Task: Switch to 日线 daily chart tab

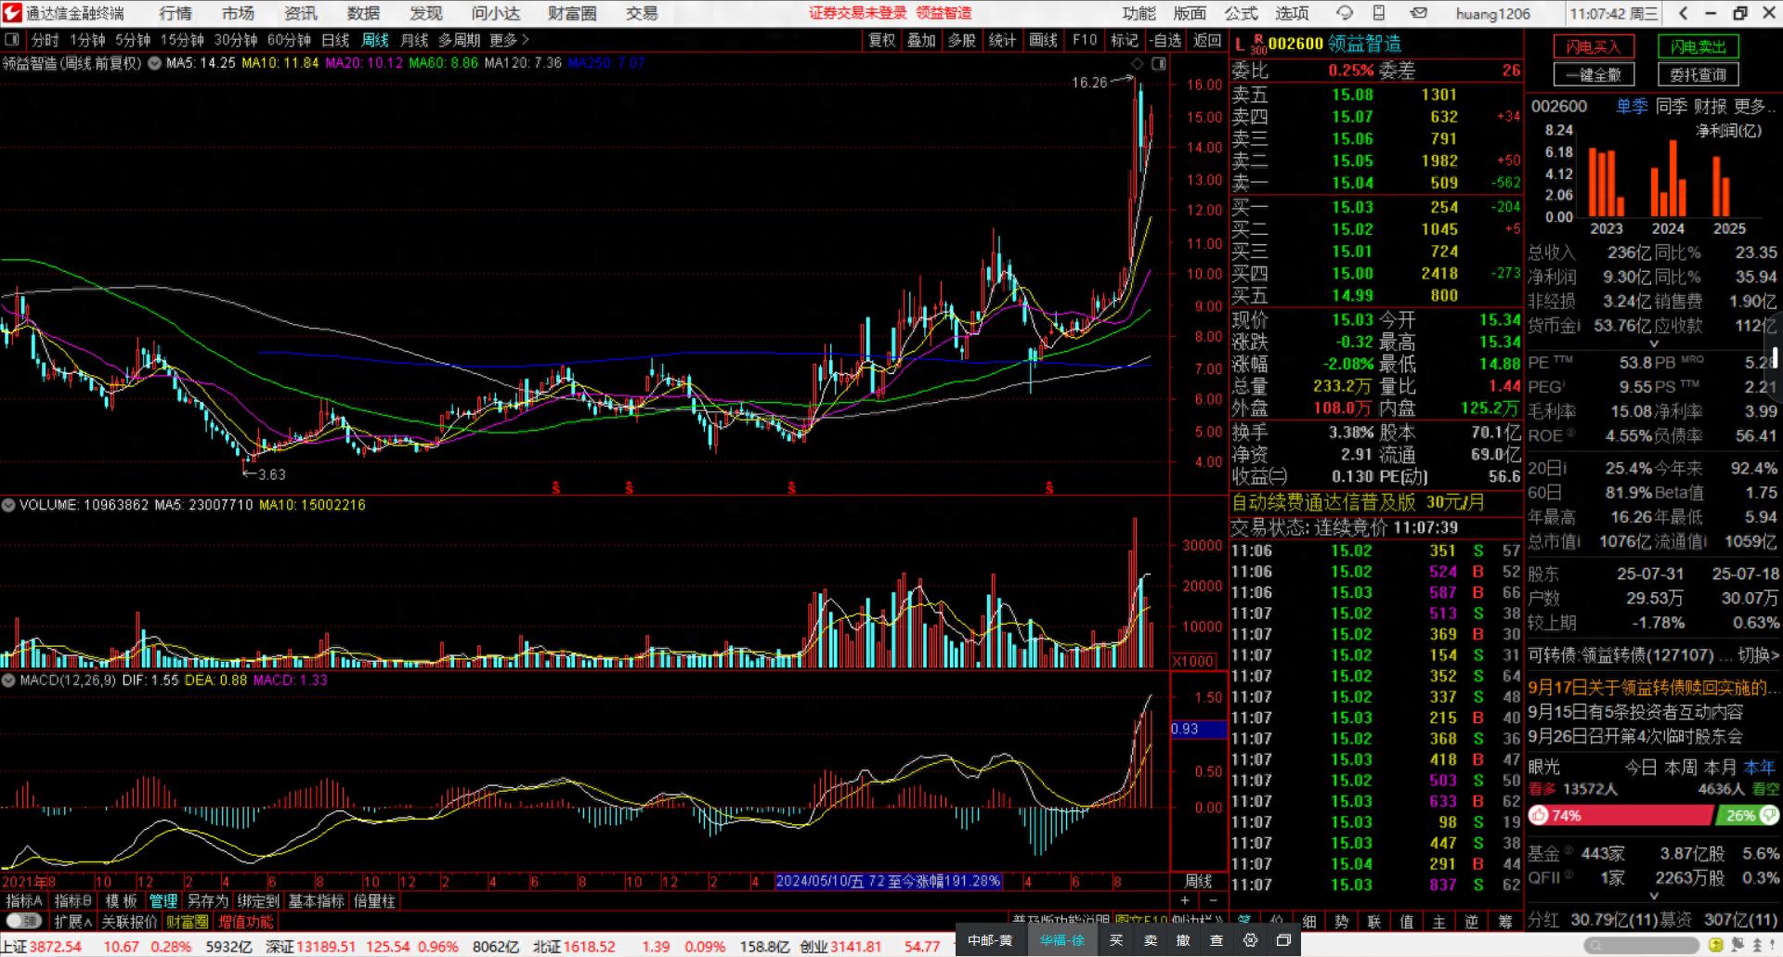Action: (335, 40)
